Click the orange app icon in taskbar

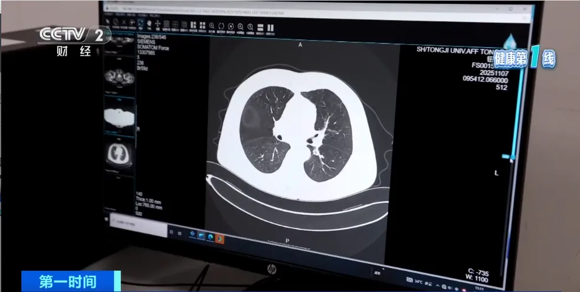click(x=219, y=238)
